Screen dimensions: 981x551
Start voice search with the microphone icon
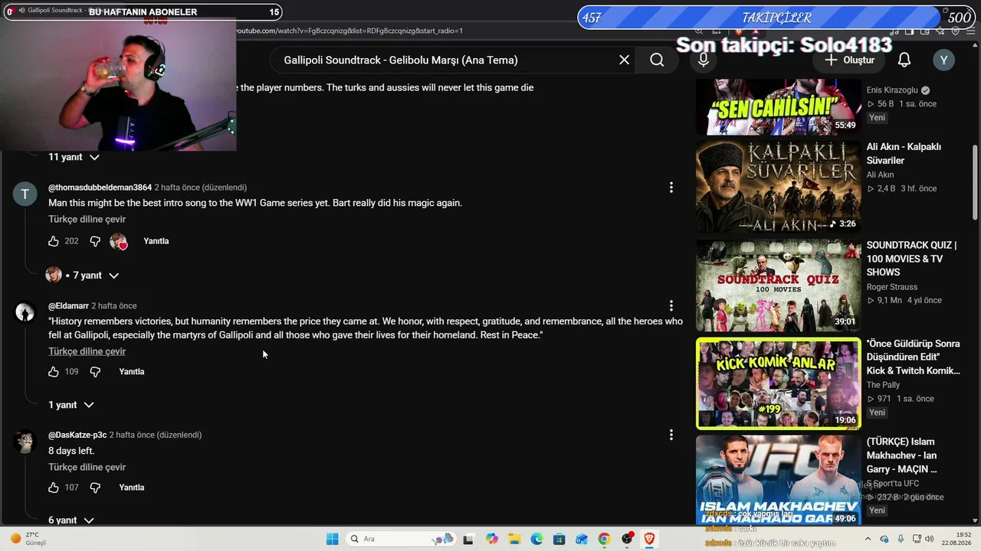[704, 60]
